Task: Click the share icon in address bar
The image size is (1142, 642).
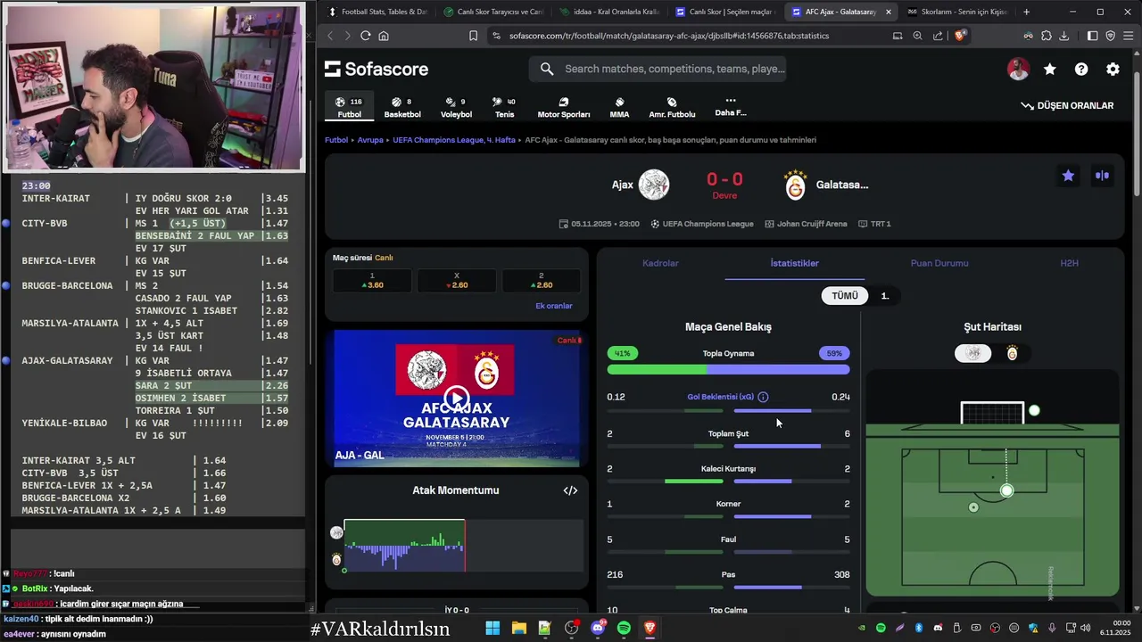Action: pos(938,36)
